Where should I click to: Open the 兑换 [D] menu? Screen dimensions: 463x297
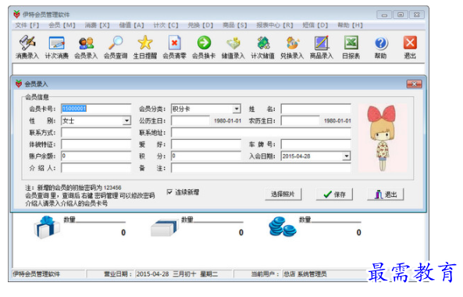(x=200, y=25)
